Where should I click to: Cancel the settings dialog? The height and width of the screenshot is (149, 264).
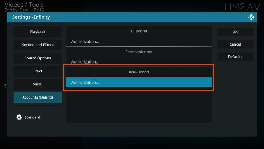pyautogui.click(x=235, y=44)
